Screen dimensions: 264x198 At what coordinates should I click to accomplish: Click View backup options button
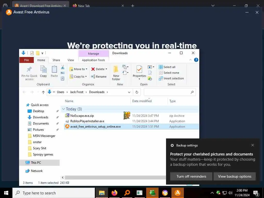tap(235, 176)
